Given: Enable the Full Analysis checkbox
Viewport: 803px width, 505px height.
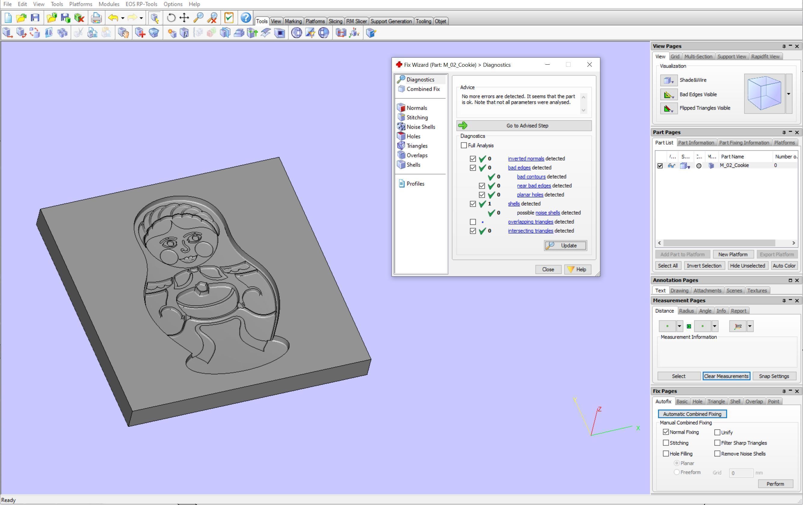Looking at the screenshot, I should tap(464, 145).
